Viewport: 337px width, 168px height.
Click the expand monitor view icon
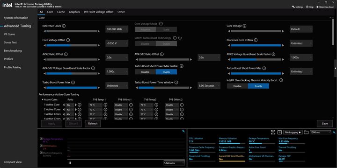273,132
